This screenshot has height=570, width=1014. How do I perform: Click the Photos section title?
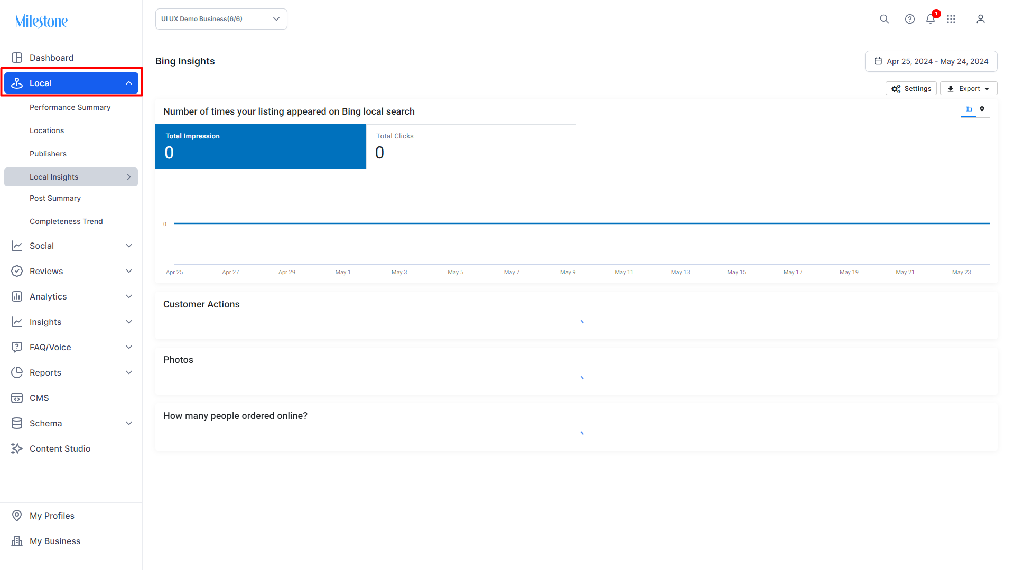pyautogui.click(x=178, y=360)
